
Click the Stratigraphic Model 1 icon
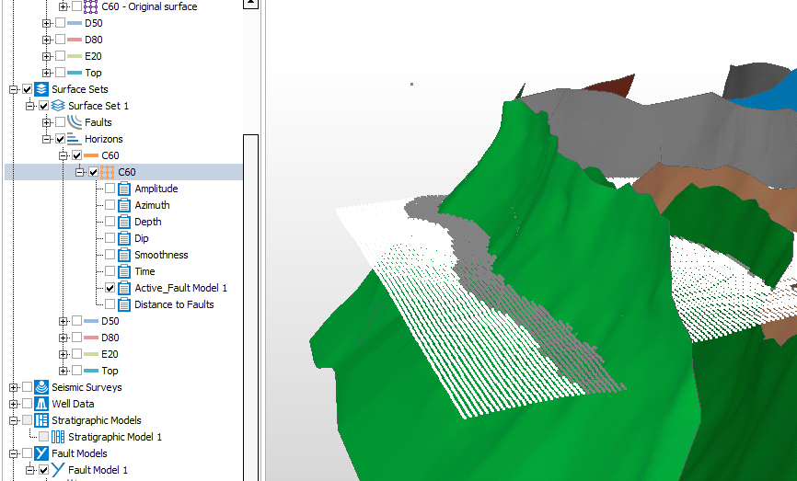tap(58, 437)
